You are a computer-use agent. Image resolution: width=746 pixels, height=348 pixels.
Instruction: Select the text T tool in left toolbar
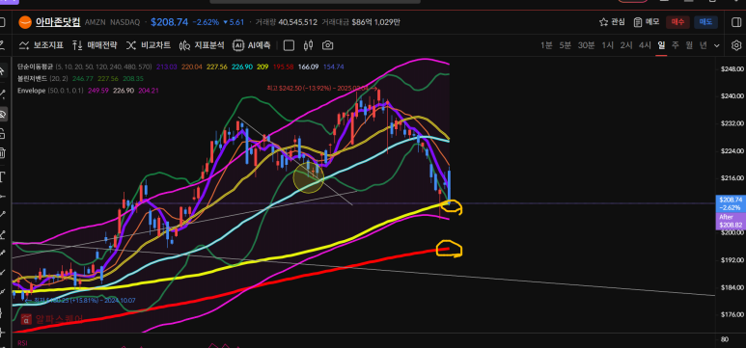click(2, 177)
